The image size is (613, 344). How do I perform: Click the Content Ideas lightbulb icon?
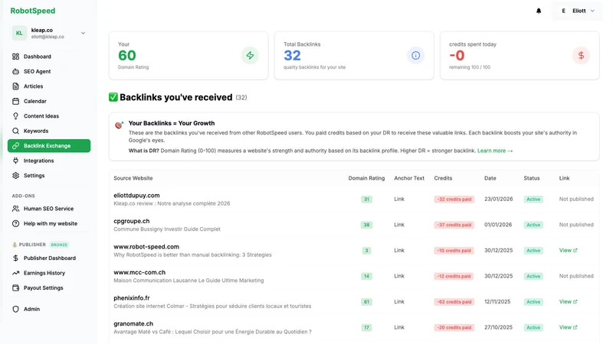(x=15, y=116)
